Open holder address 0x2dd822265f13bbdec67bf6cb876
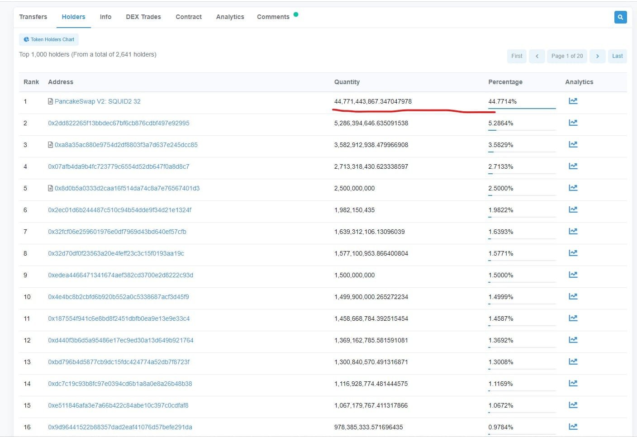 119,123
